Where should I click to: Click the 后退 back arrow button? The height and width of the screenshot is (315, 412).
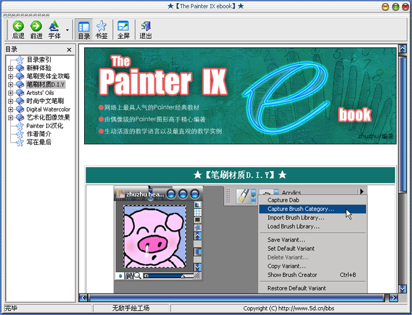pos(18,30)
